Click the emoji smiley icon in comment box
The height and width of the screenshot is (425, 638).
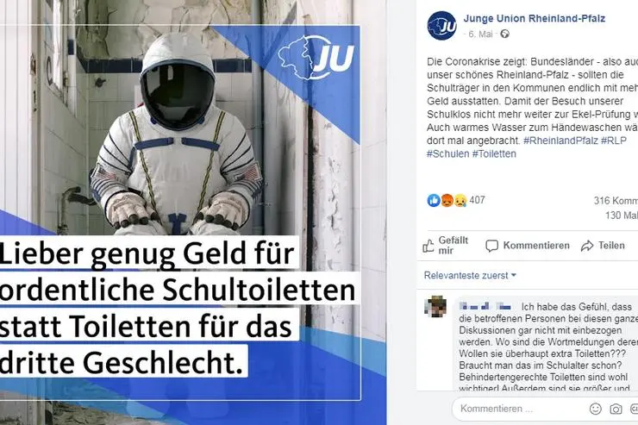pyautogui.click(x=595, y=409)
